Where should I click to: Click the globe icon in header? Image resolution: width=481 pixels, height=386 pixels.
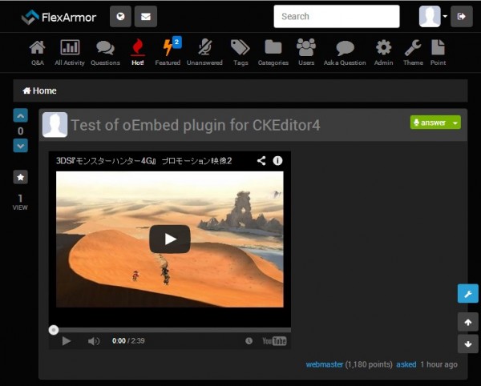120,16
